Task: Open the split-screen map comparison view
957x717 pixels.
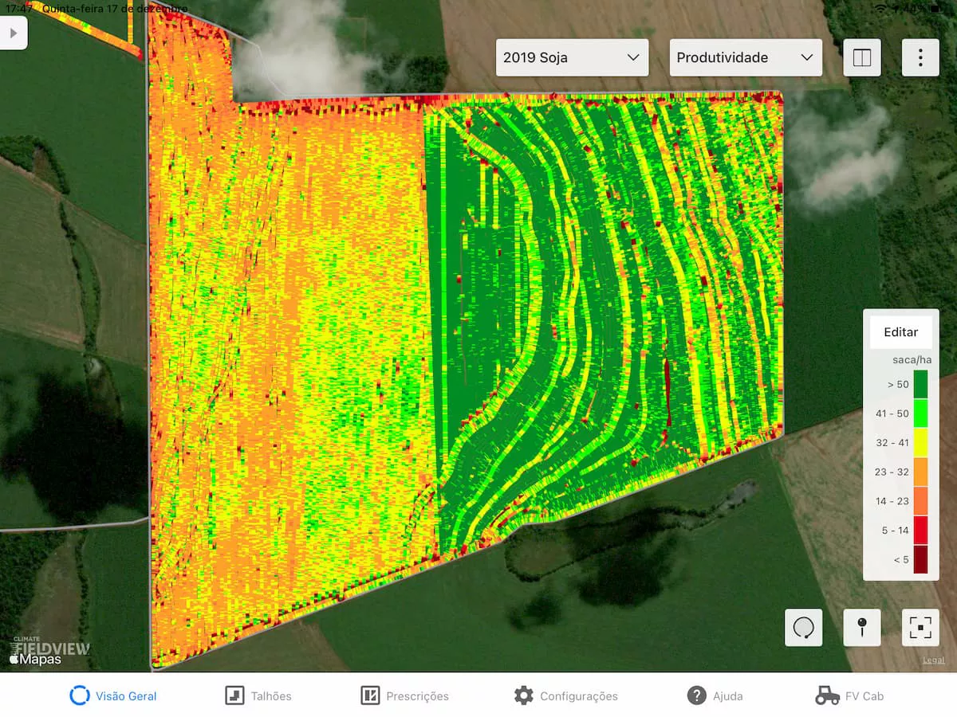Action: point(862,57)
